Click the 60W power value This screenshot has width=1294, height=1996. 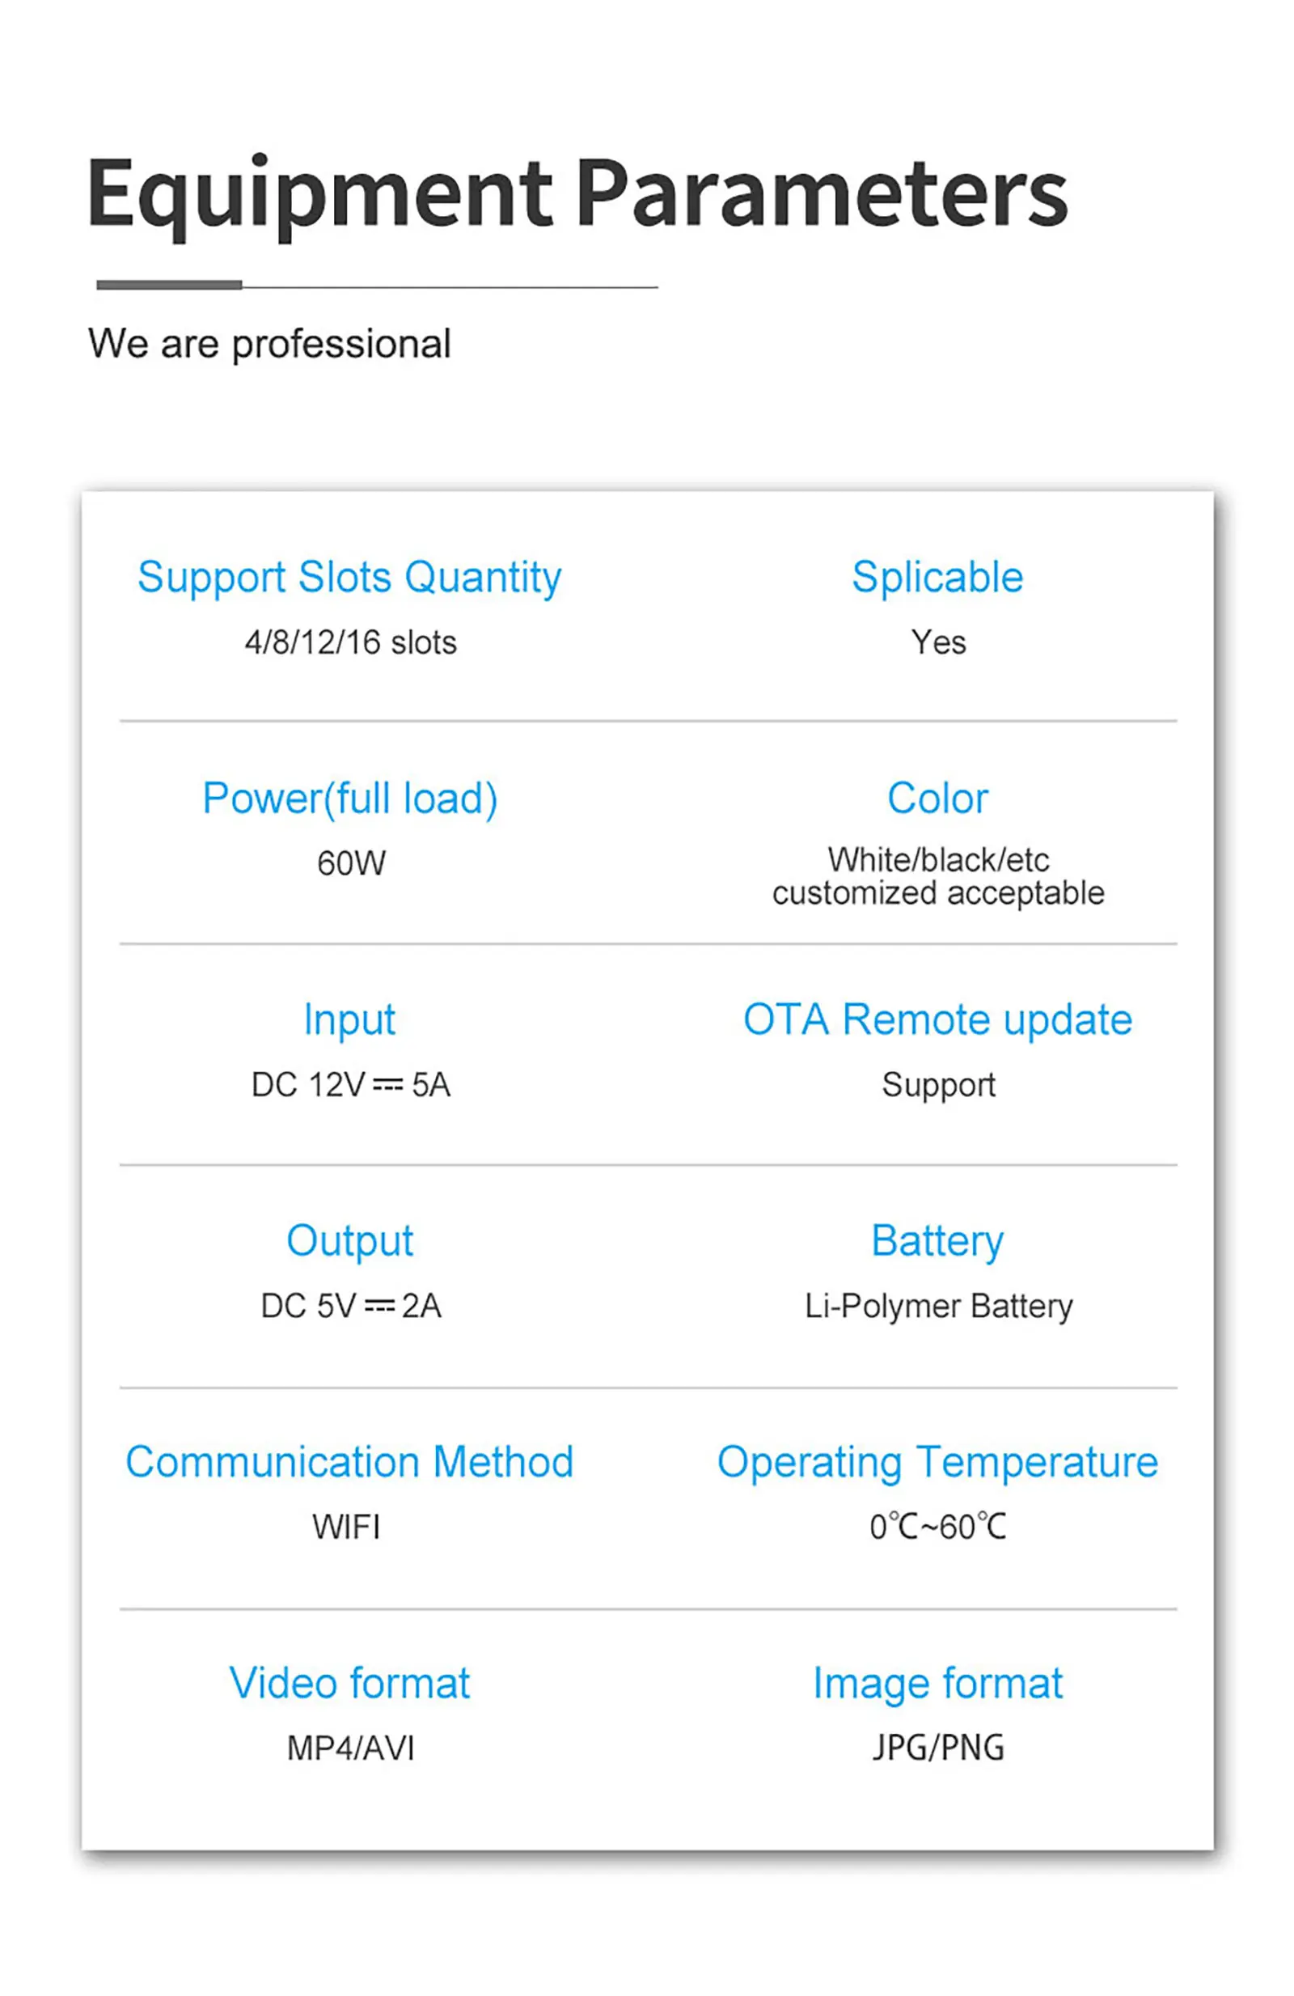pyautogui.click(x=351, y=864)
